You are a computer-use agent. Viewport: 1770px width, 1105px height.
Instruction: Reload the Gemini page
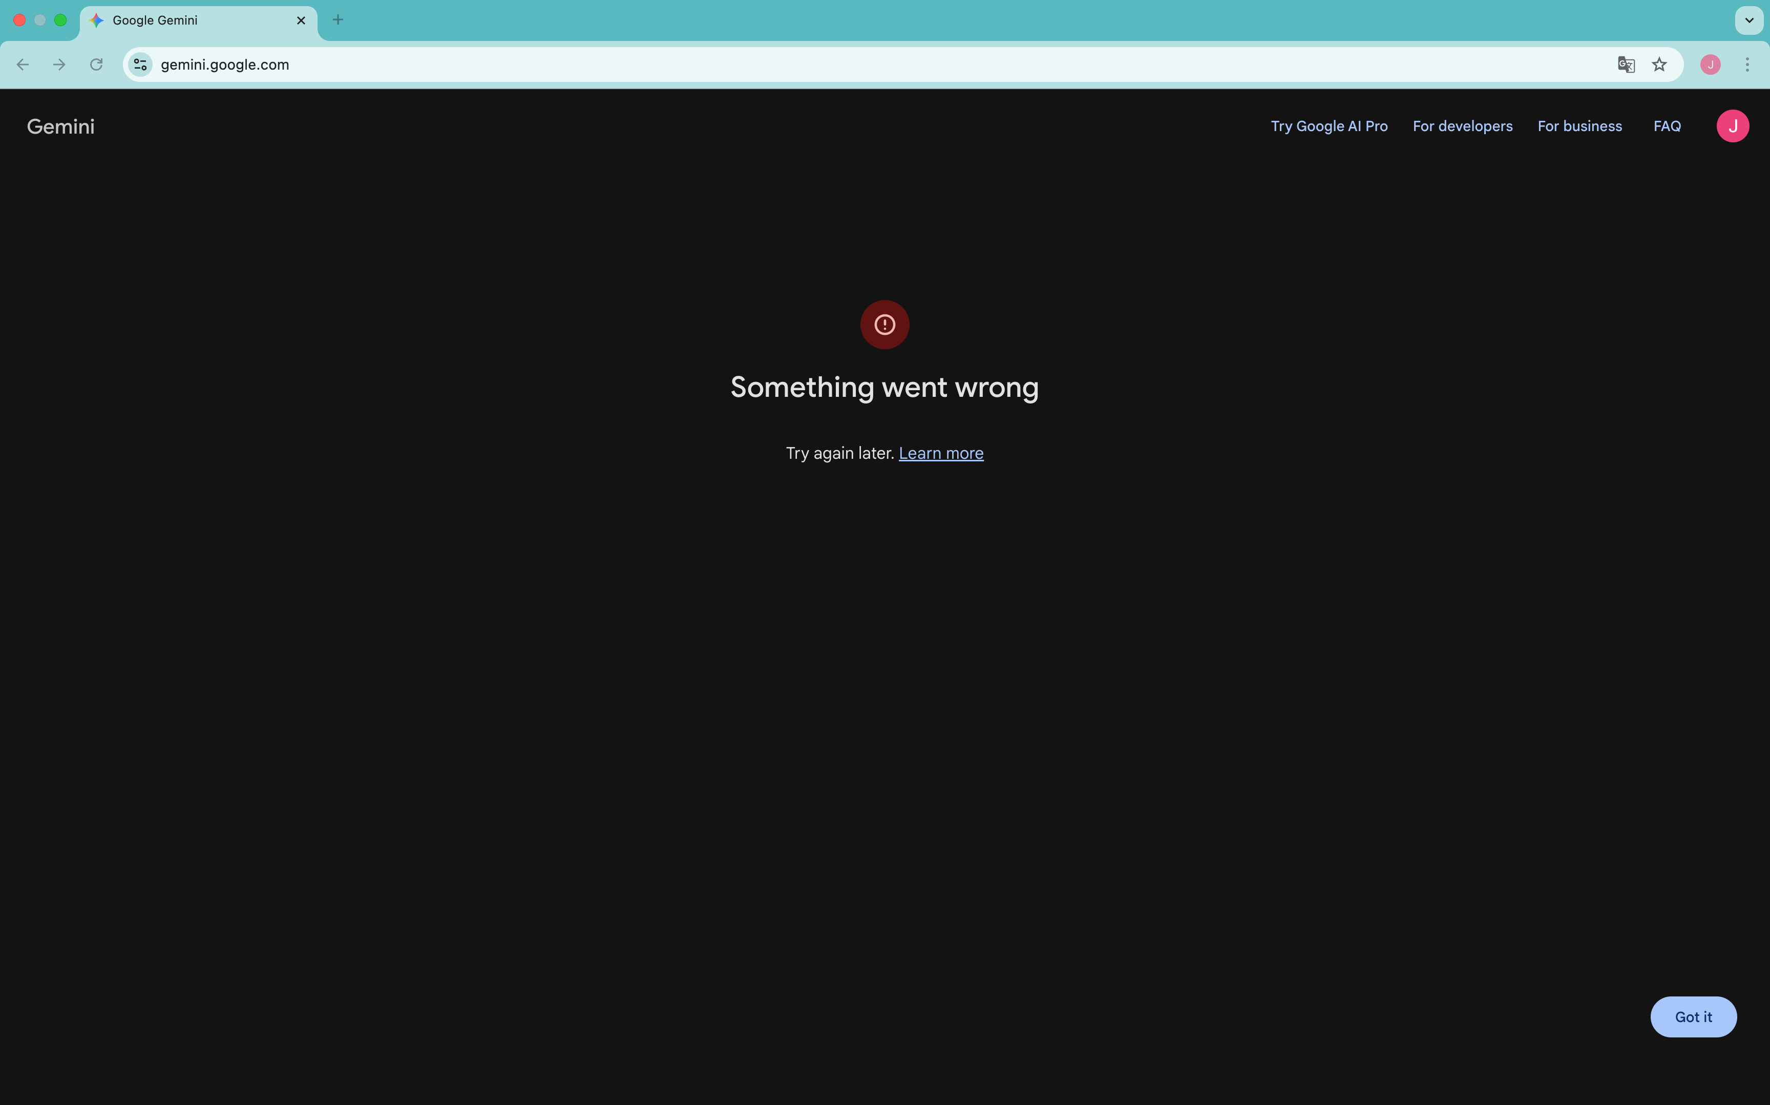click(96, 65)
